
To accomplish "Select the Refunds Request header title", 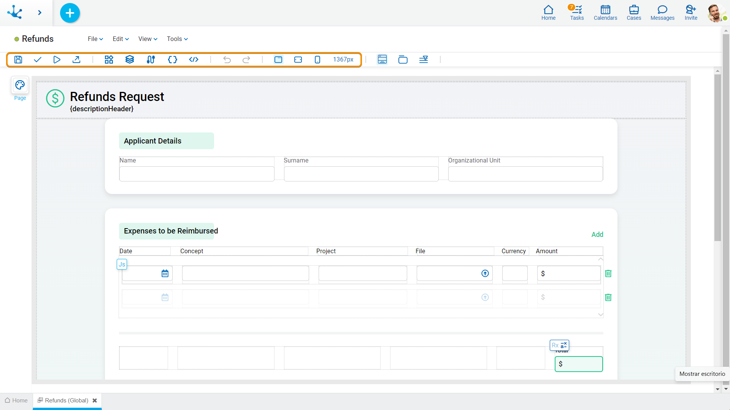I will click(x=117, y=97).
